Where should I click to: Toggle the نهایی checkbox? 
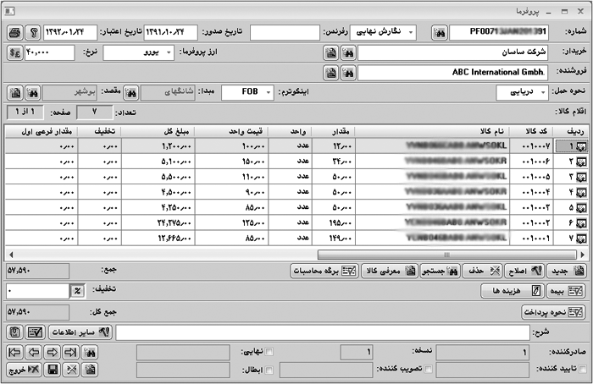click(269, 353)
